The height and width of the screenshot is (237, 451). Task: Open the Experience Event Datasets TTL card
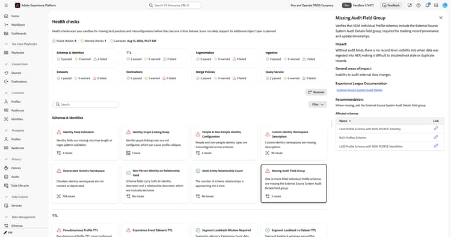tap(155, 230)
